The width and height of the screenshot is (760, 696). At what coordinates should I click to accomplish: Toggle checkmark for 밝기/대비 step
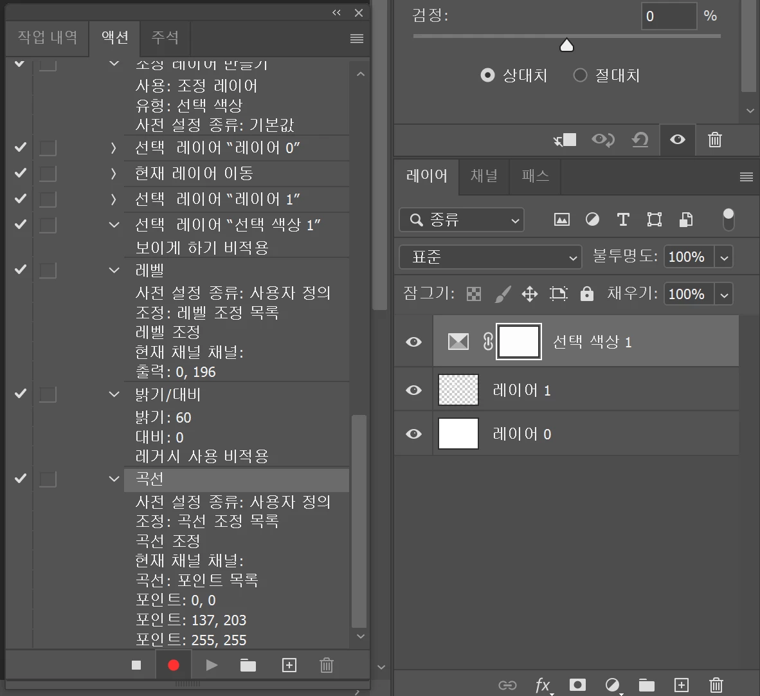pos(21,393)
